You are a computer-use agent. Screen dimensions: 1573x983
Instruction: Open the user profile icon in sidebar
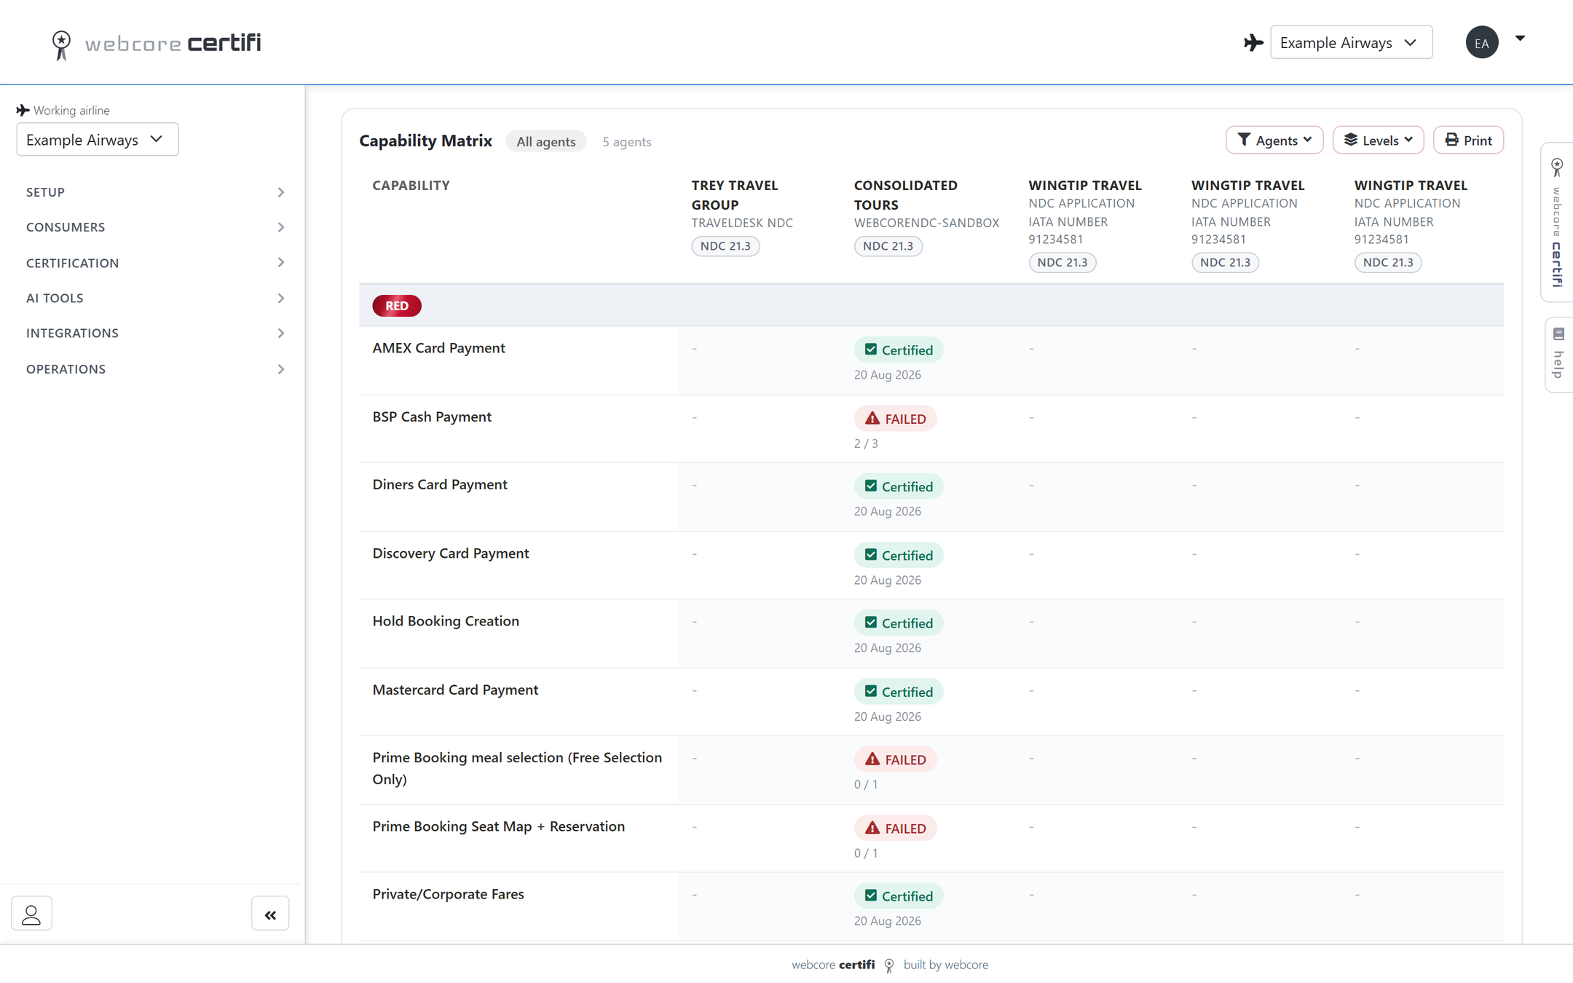31,914
